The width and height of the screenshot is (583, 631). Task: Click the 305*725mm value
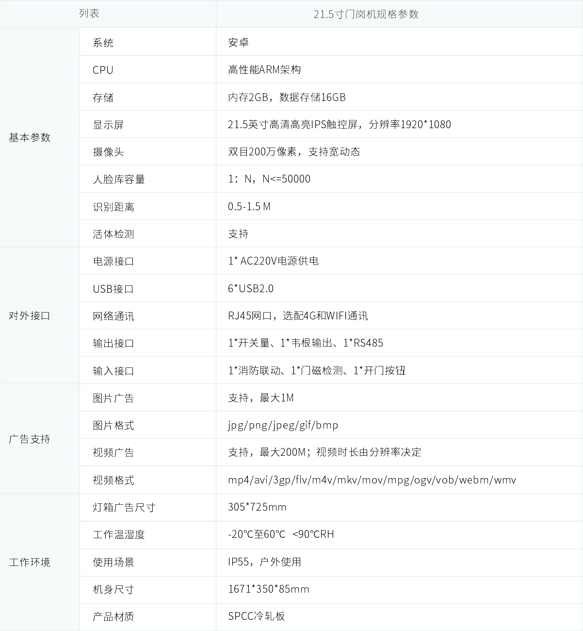tap(257, 507)
